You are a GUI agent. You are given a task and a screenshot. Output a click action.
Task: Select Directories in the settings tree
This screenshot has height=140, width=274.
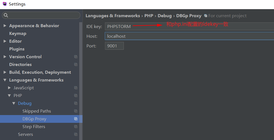[21, 65]
